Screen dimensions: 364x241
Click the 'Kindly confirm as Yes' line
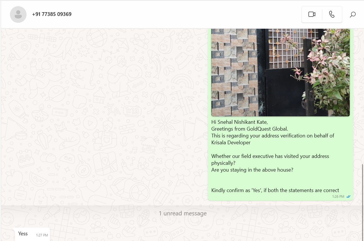[275, 190]
